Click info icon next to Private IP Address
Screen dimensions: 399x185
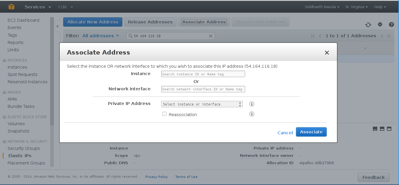252,104
